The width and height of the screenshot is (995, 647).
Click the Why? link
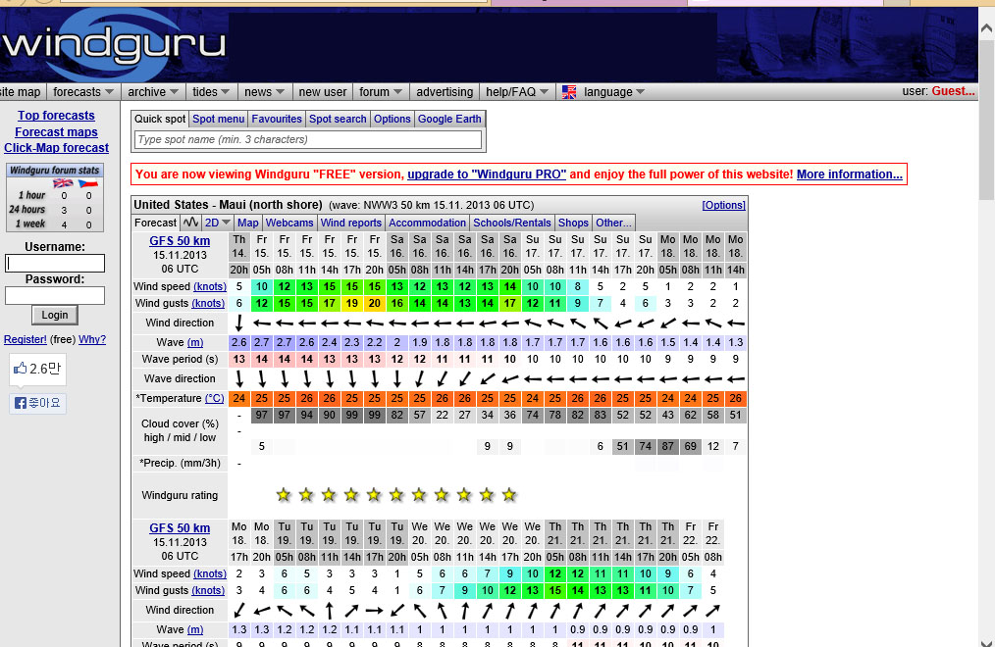point(92,339)
